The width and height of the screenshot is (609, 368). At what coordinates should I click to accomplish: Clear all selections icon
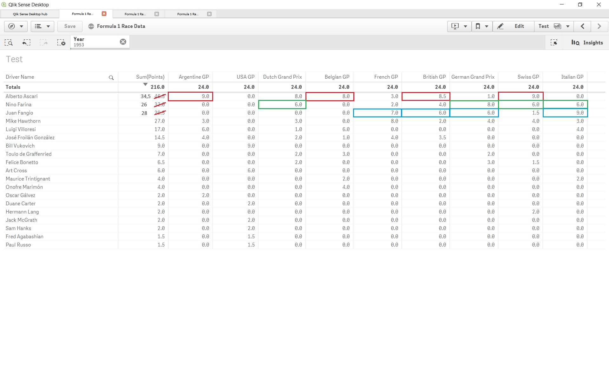[x=61, y=43]
